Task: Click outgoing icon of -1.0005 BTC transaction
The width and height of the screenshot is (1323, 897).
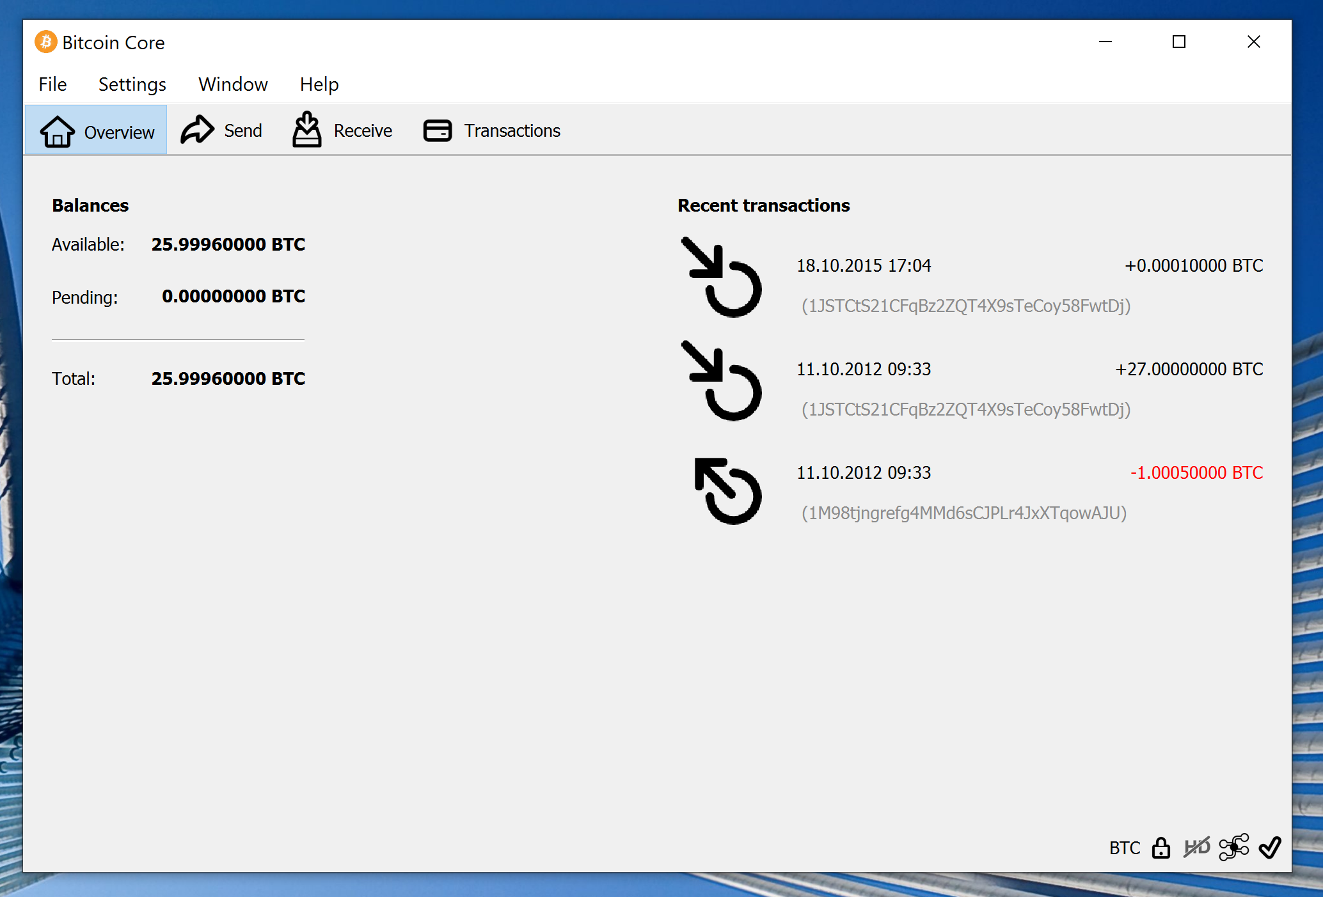Action: (x=727, y=490)
